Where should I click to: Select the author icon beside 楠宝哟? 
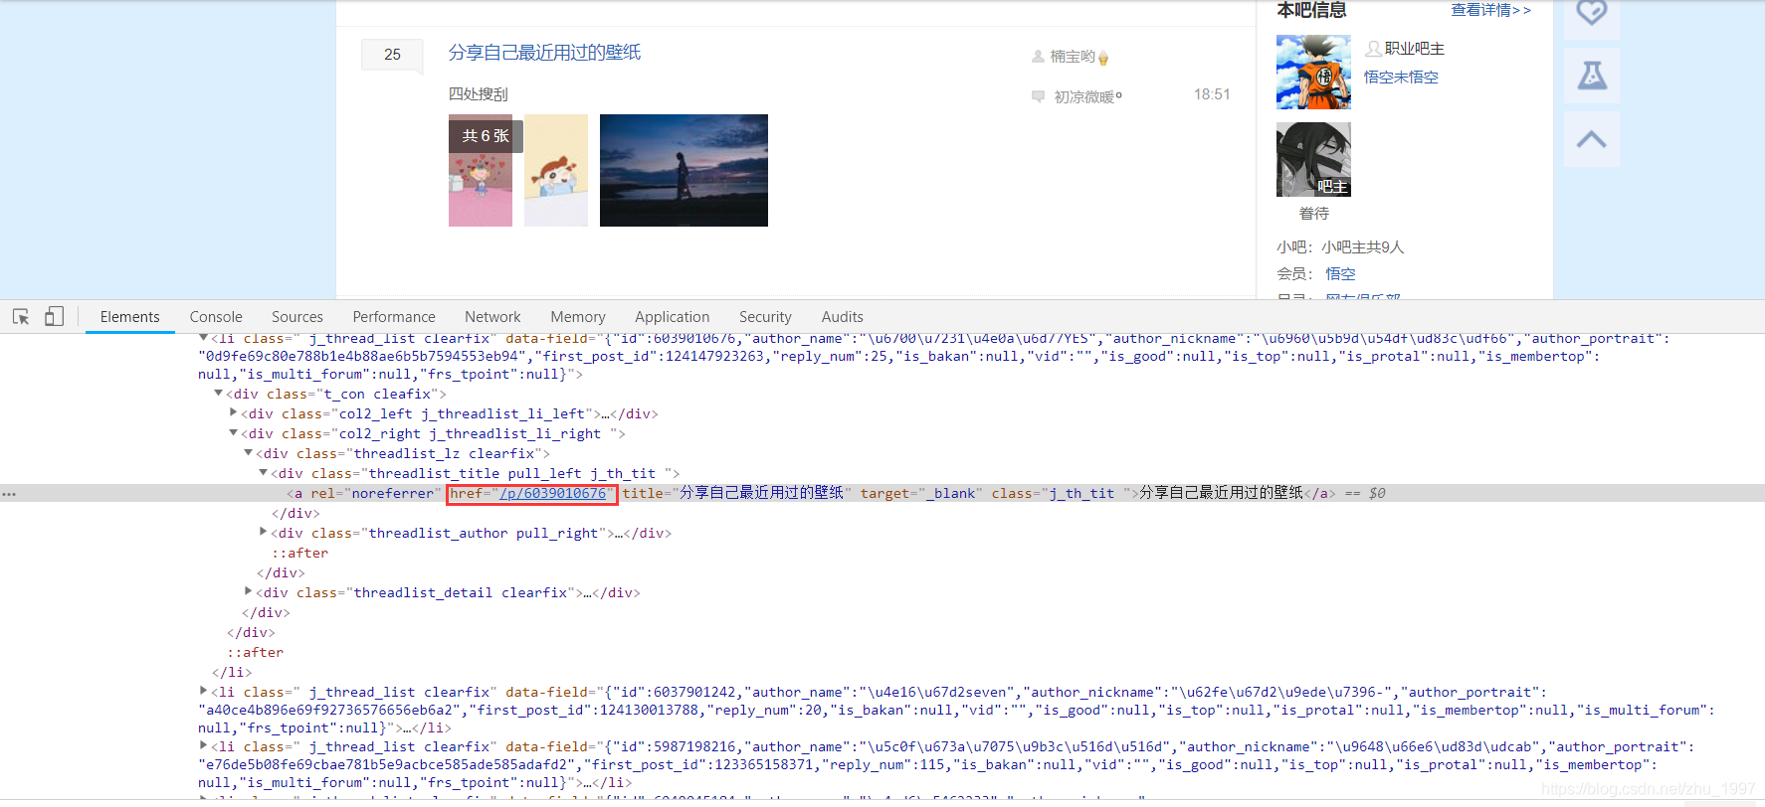1038,57
